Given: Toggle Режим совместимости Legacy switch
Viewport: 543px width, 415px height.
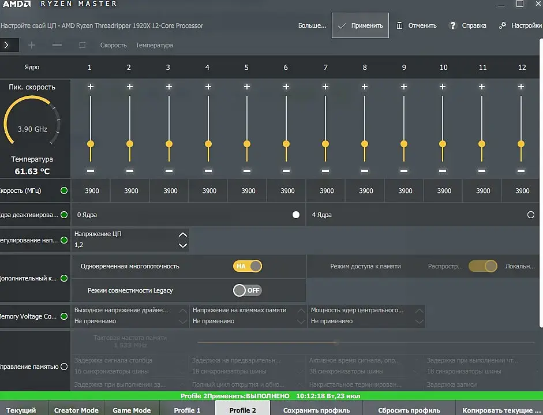Looking at the screenshot, I should coord(247,290).
